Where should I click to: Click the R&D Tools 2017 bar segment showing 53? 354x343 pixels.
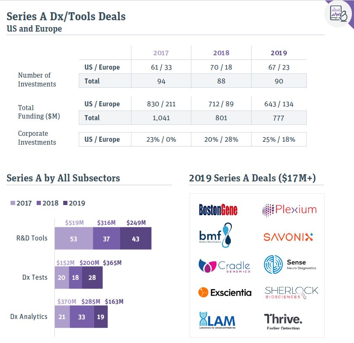click(74, 238)
